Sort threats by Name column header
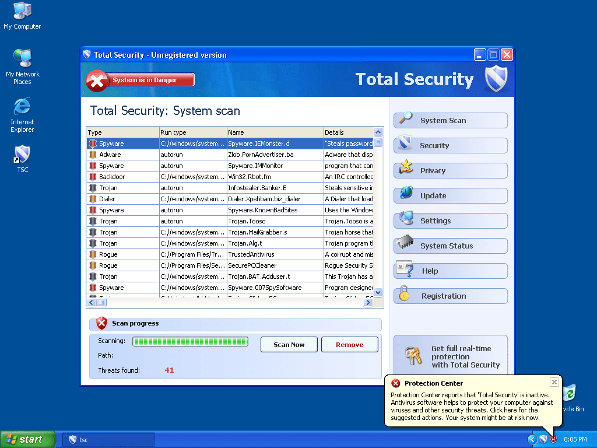 (275, 132)
